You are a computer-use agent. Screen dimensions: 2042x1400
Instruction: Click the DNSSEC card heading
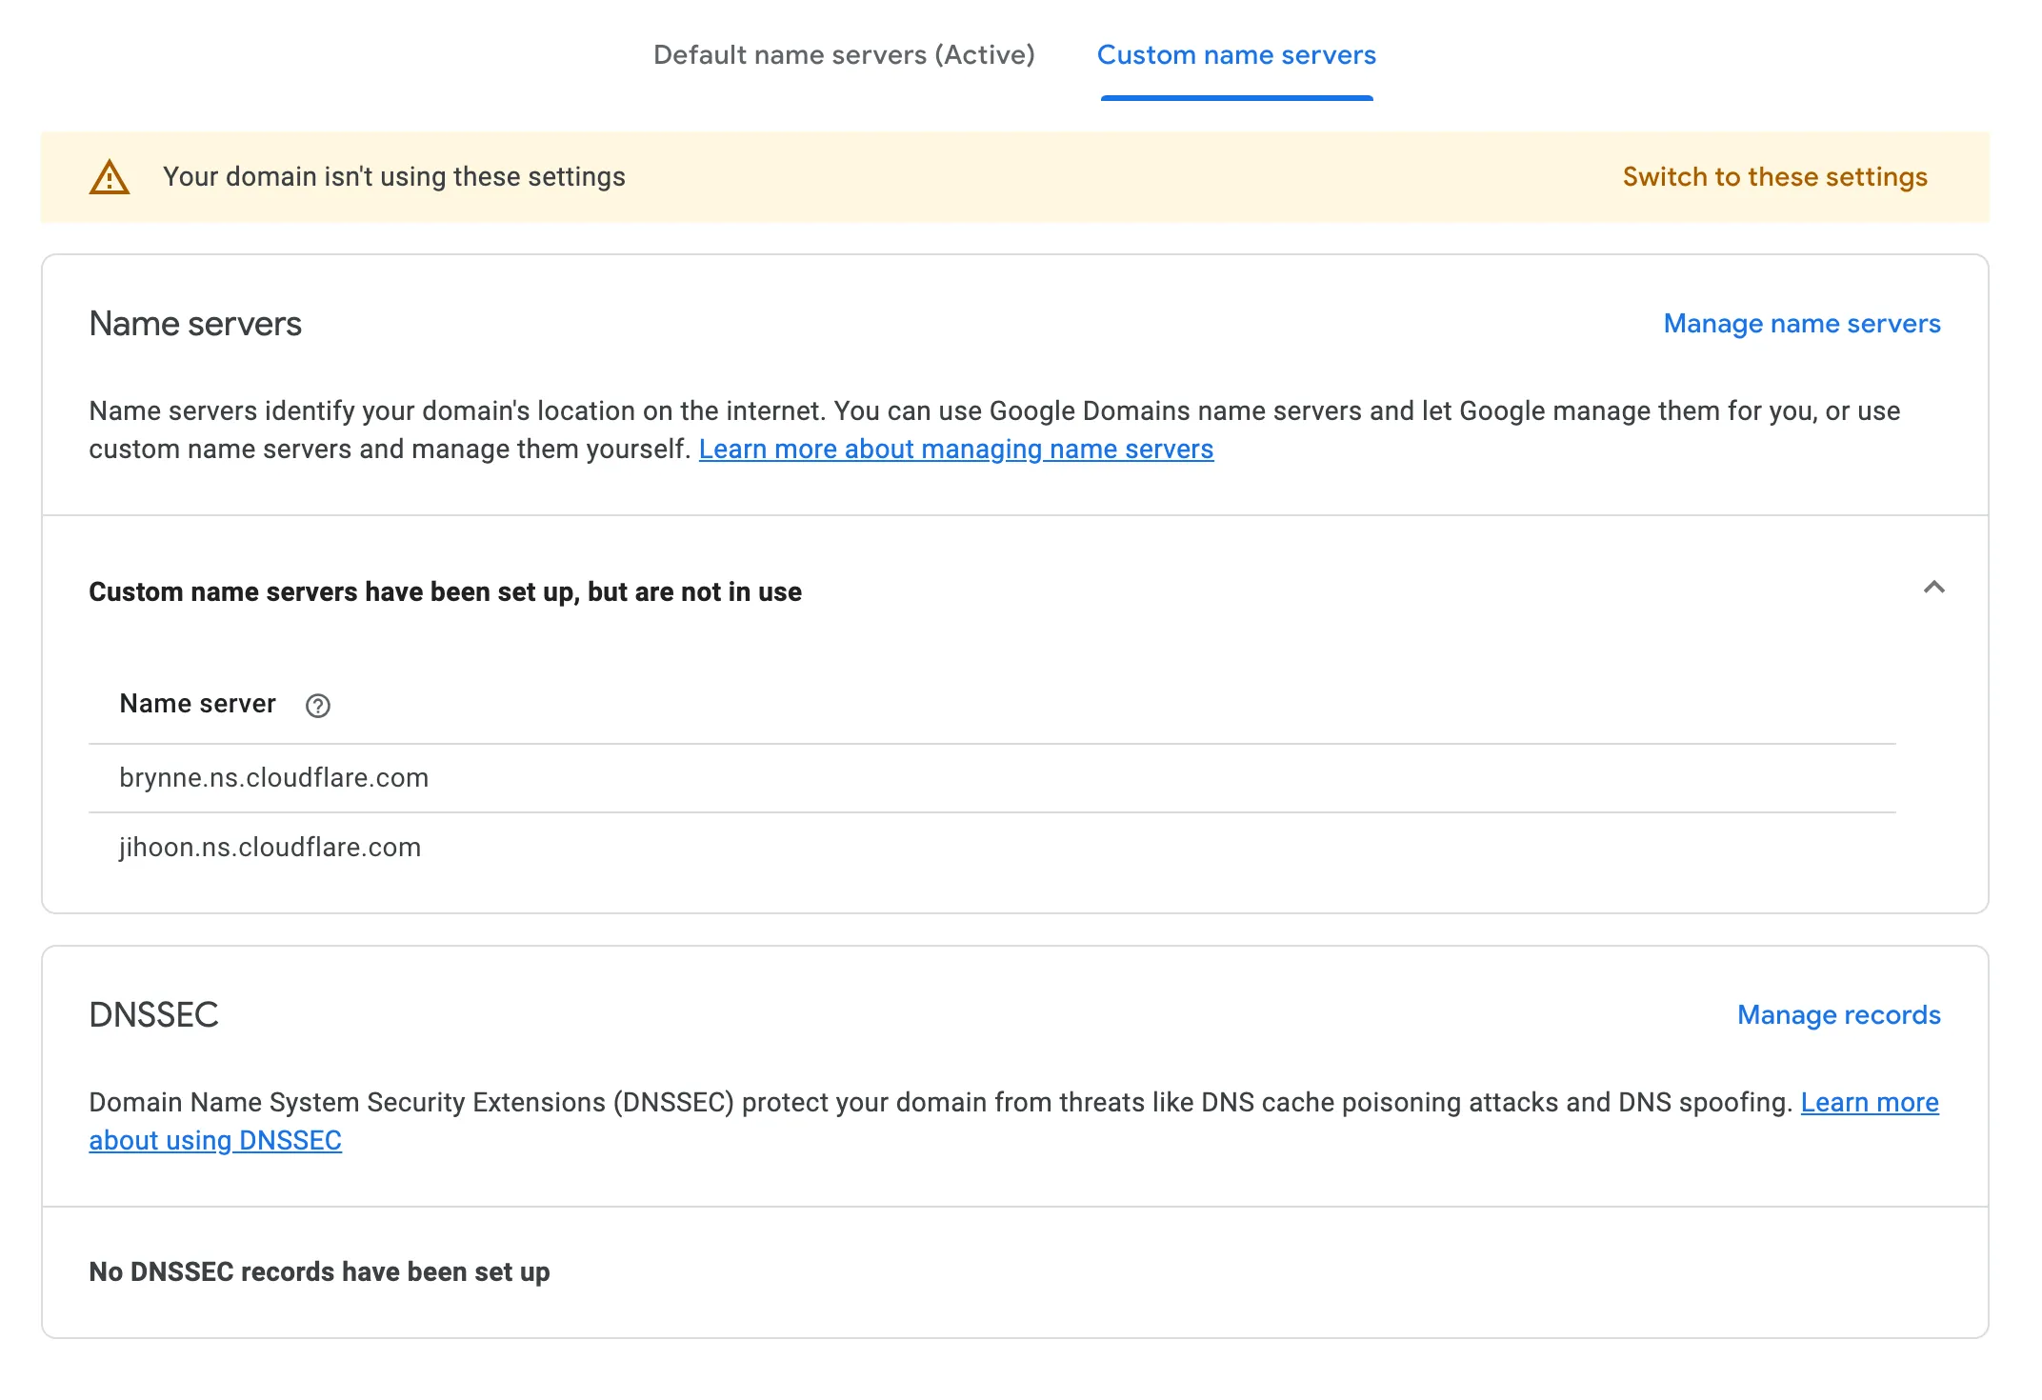tap(153, 1015)
